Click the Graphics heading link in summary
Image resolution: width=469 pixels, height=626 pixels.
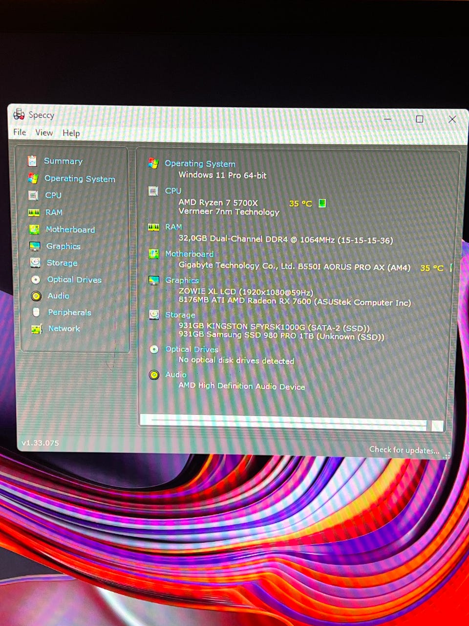(182, 280)
